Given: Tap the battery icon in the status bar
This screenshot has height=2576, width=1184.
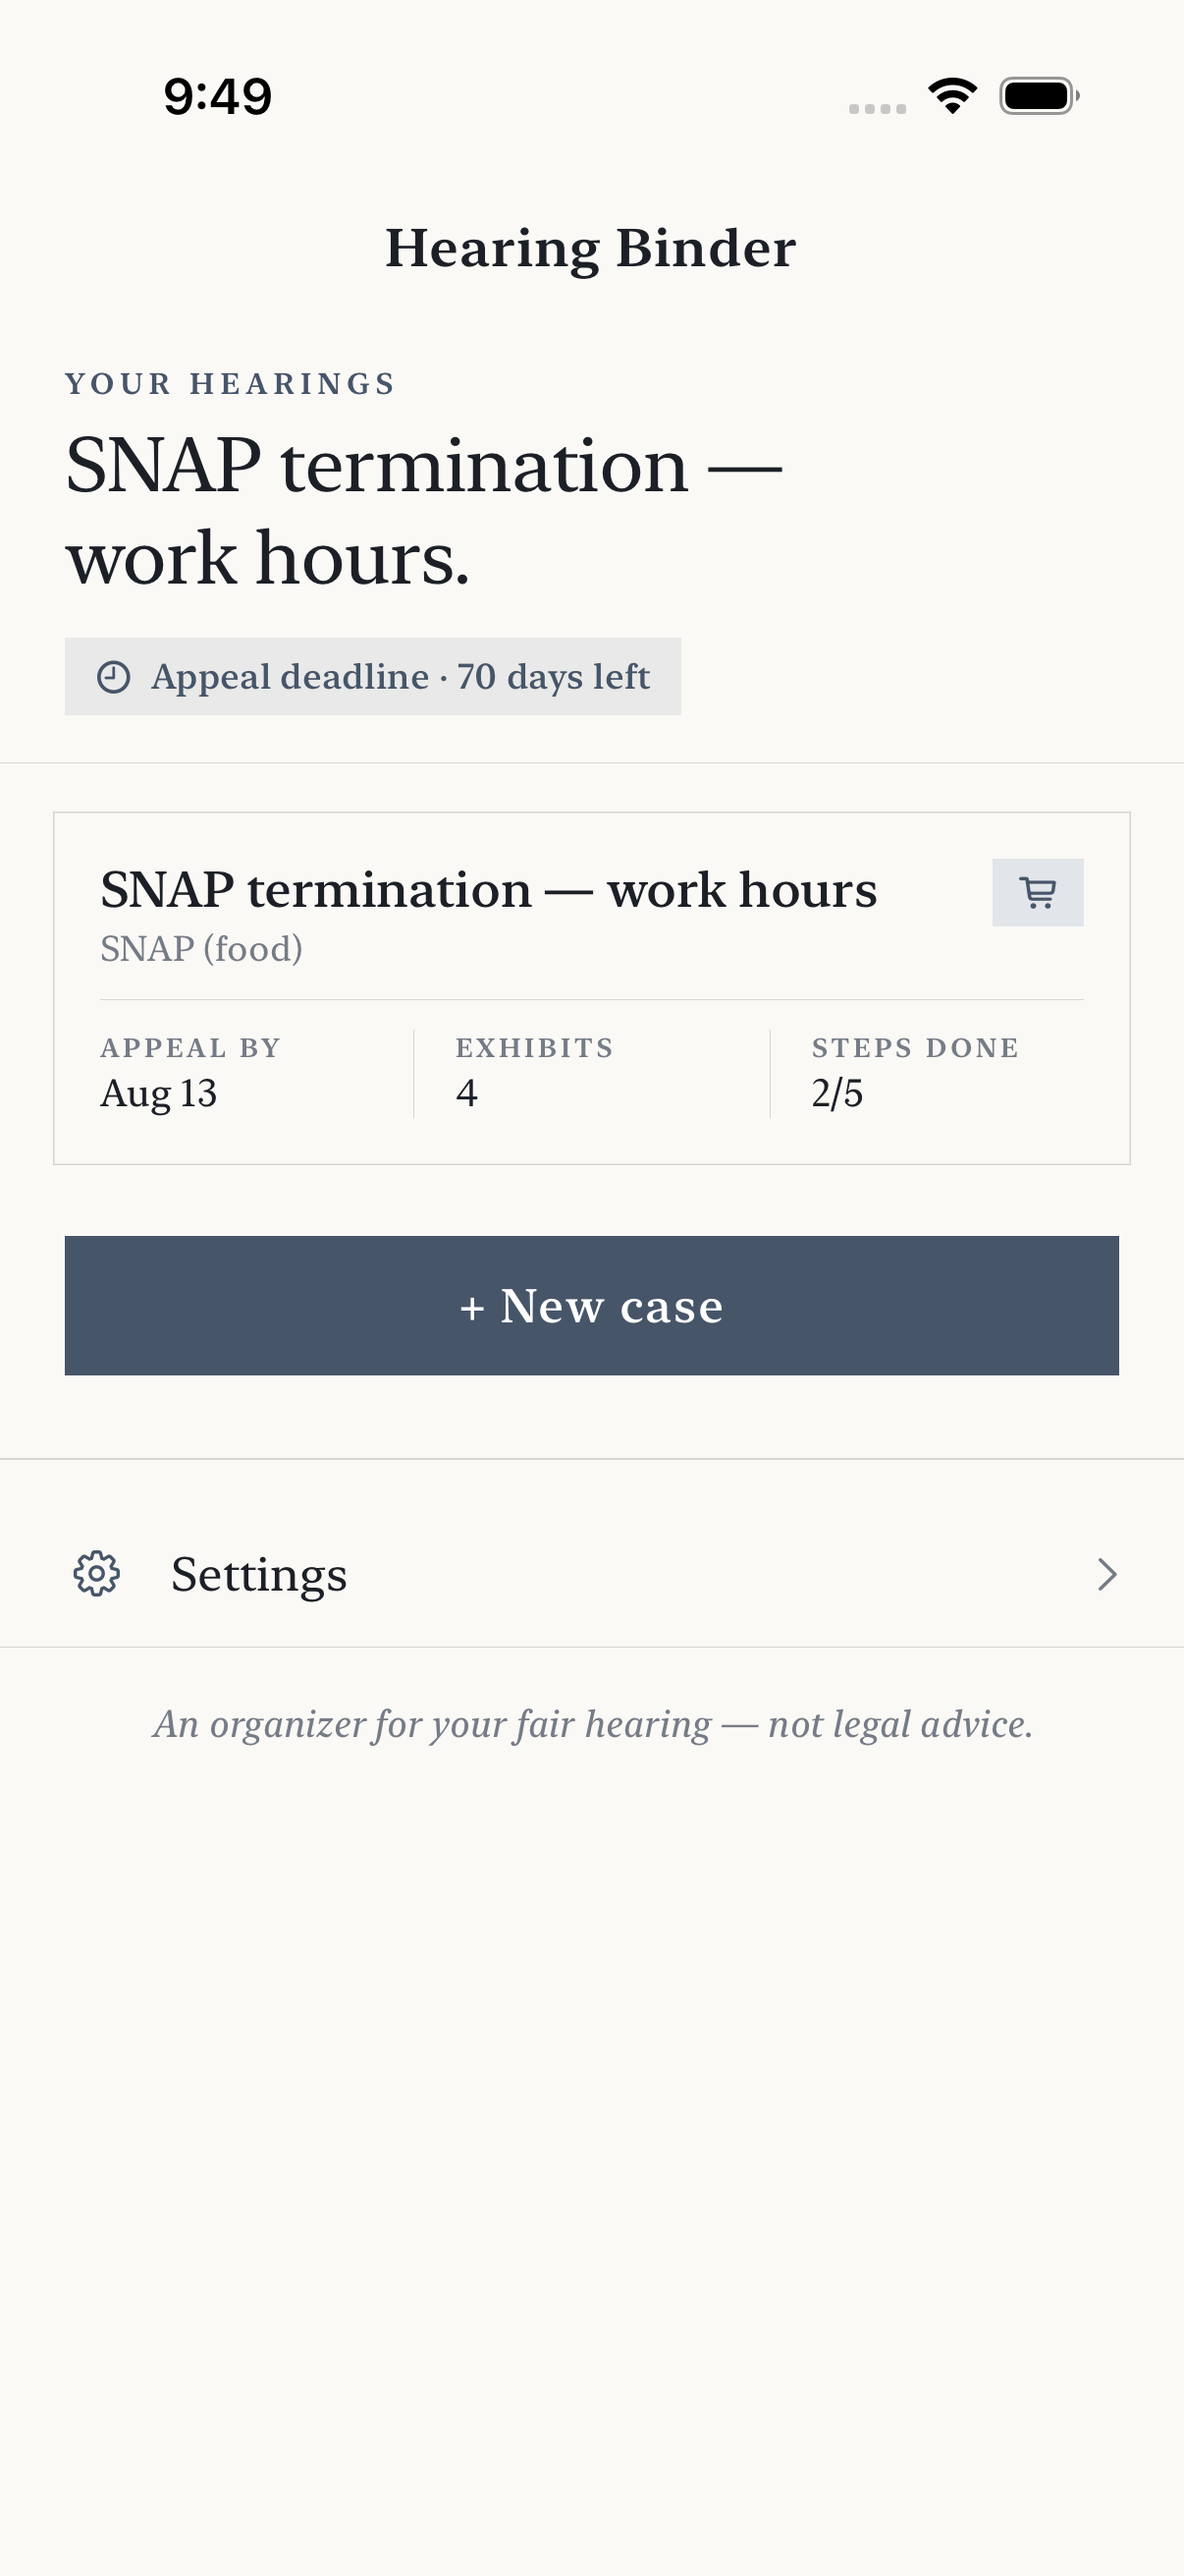Looking at the screenshot, I should point(1039,96).
